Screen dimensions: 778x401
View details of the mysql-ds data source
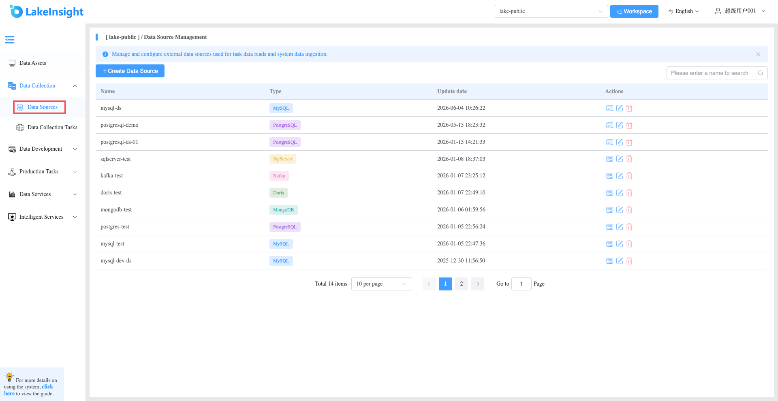pos(609,108)
